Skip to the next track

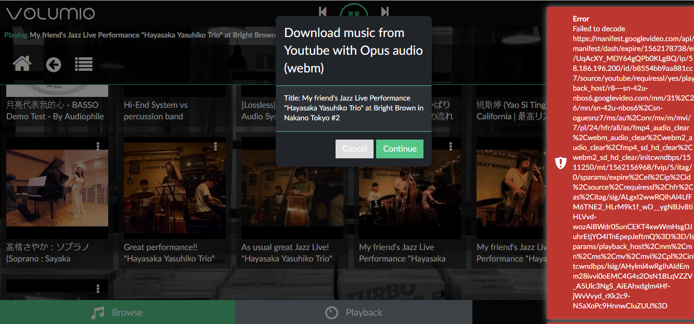tap(385, 11)
